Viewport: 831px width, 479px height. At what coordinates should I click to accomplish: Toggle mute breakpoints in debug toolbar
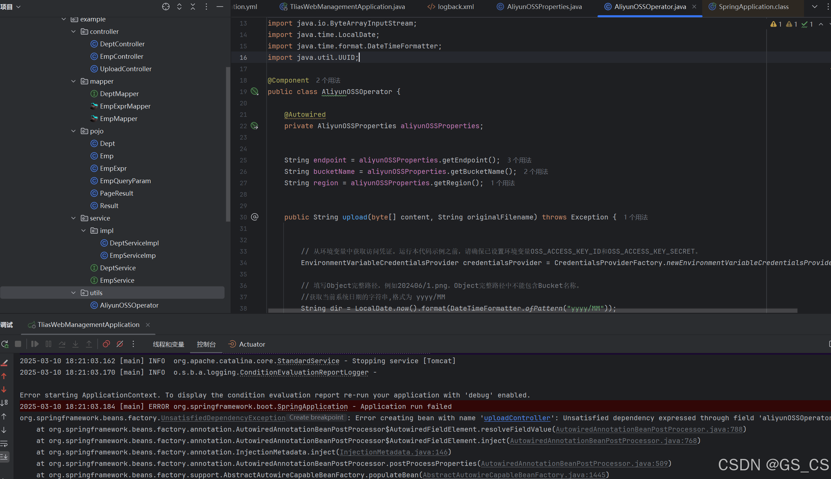coord(120,344)
